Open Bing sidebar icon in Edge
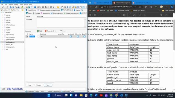Image resolution: width=175 pixels, height=98 pixels. pos(172,7)
